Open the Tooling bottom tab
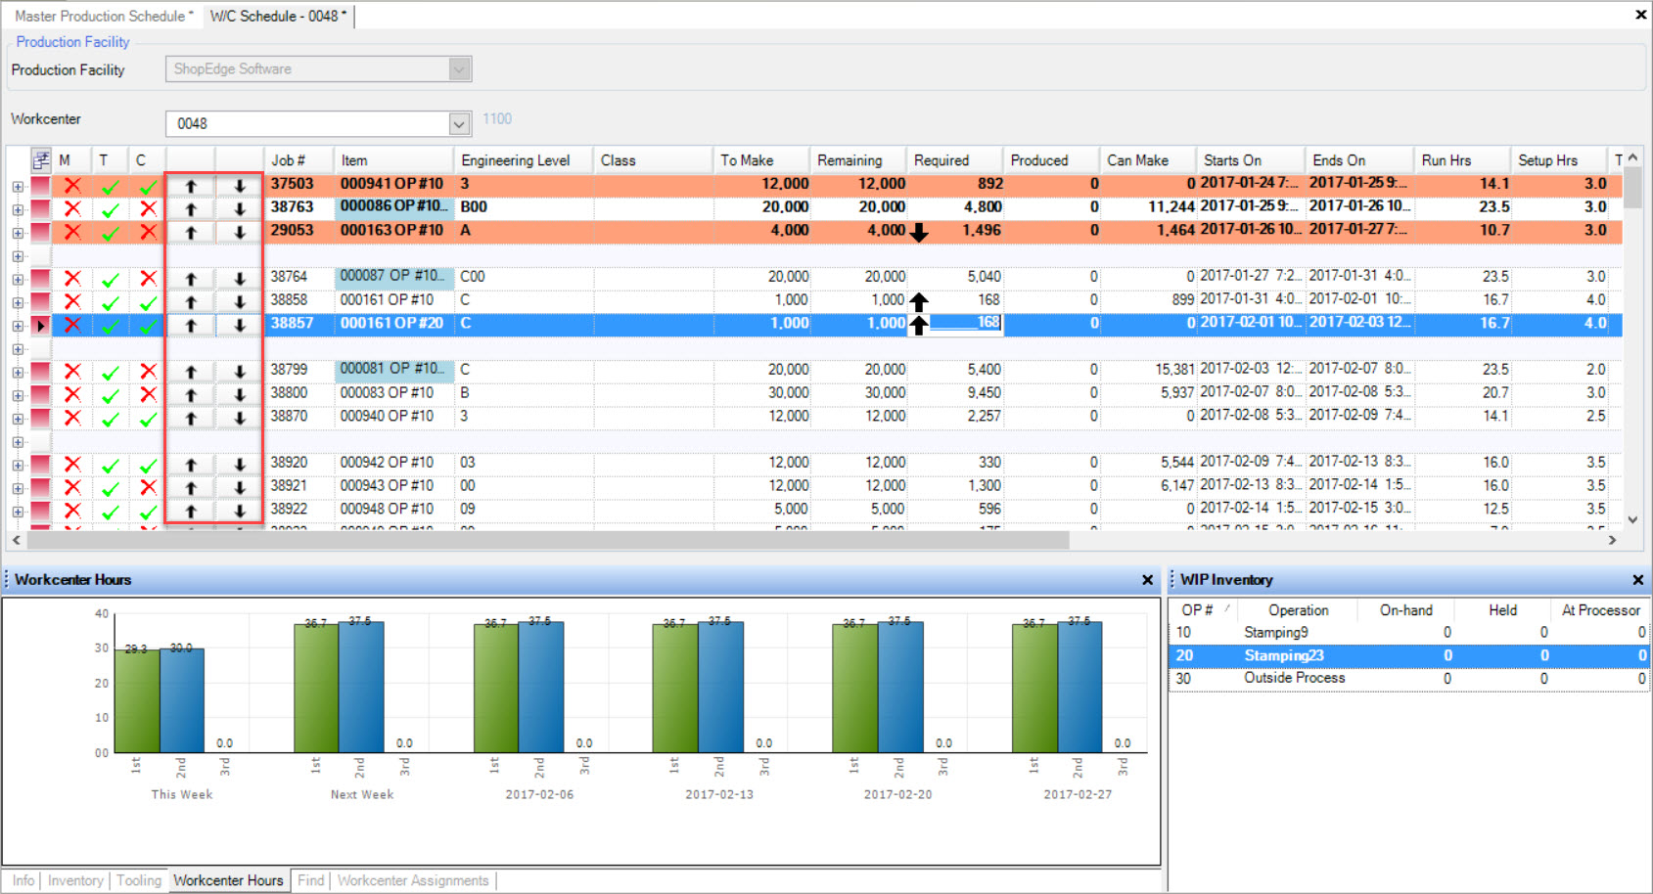Image resolution: width=1653 pixels, height=894 pixels. 139,880
